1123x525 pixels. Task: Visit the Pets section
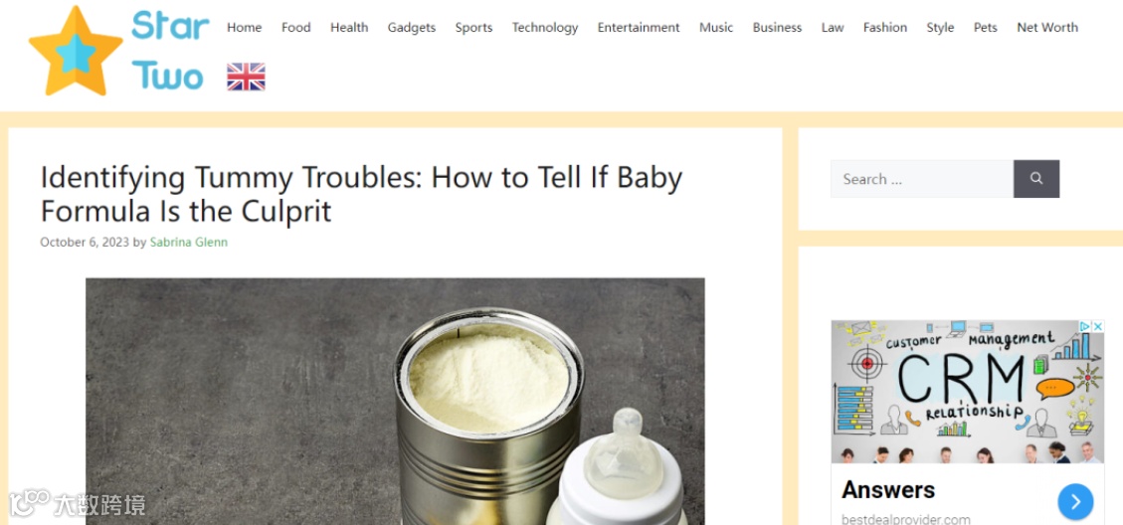[986, 27]
